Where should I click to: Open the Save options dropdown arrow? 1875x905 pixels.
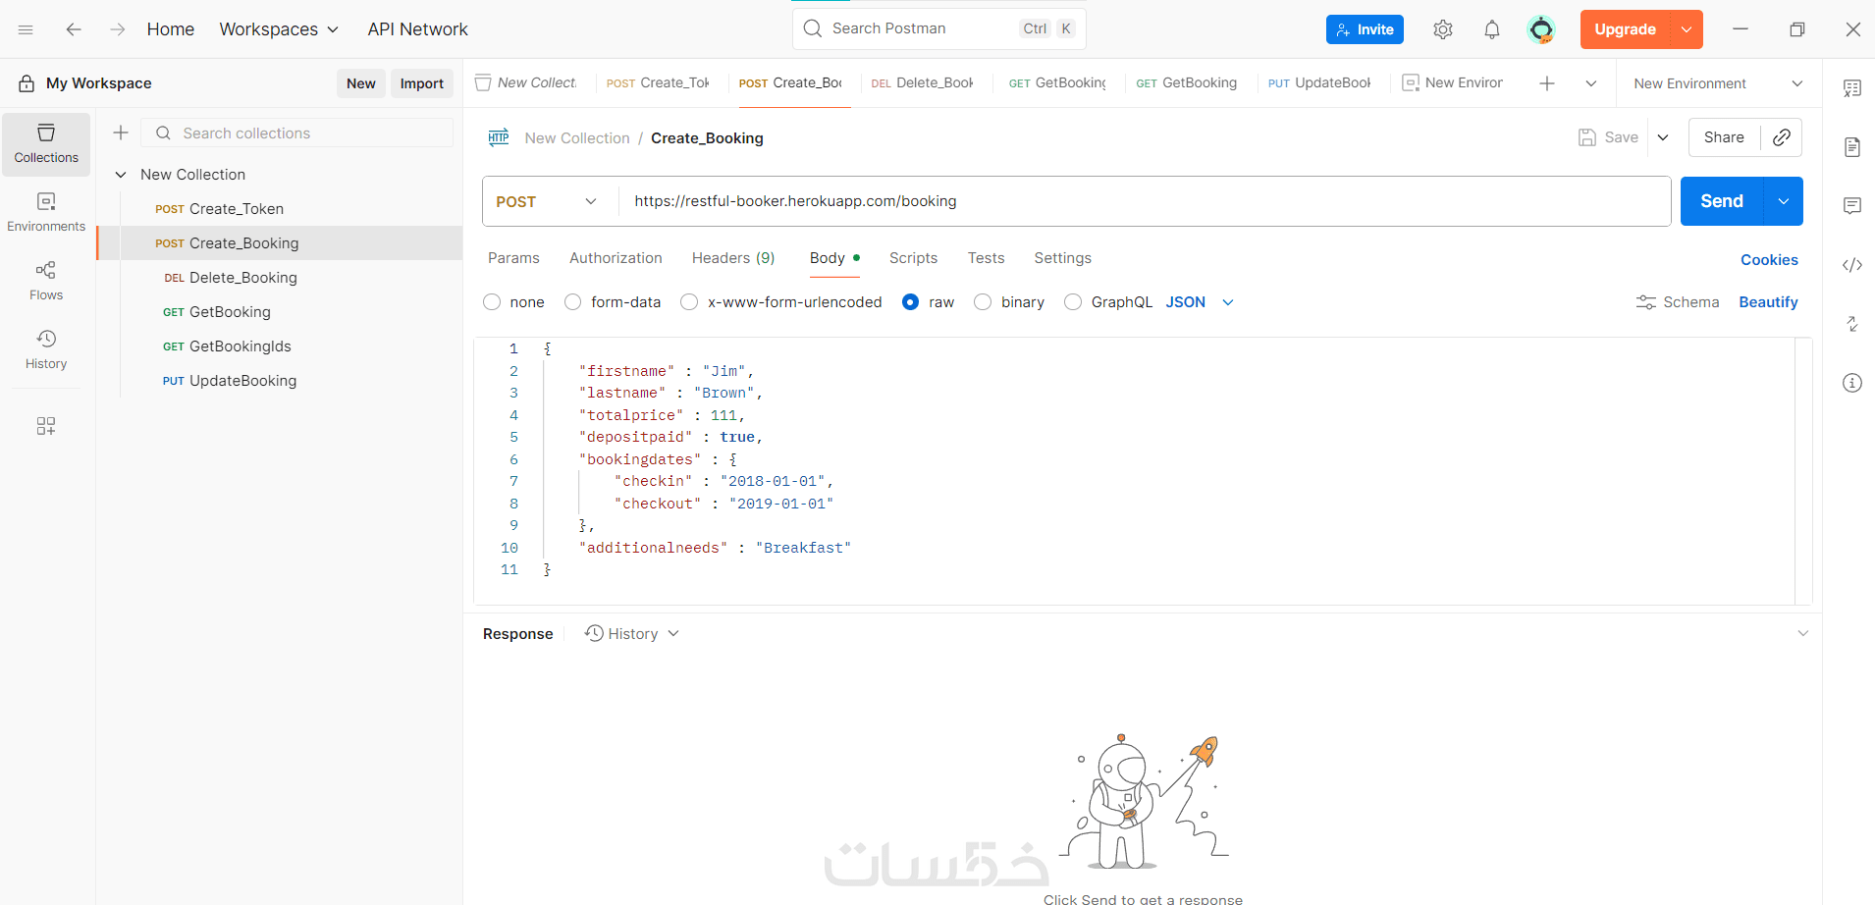(1663, 137)
